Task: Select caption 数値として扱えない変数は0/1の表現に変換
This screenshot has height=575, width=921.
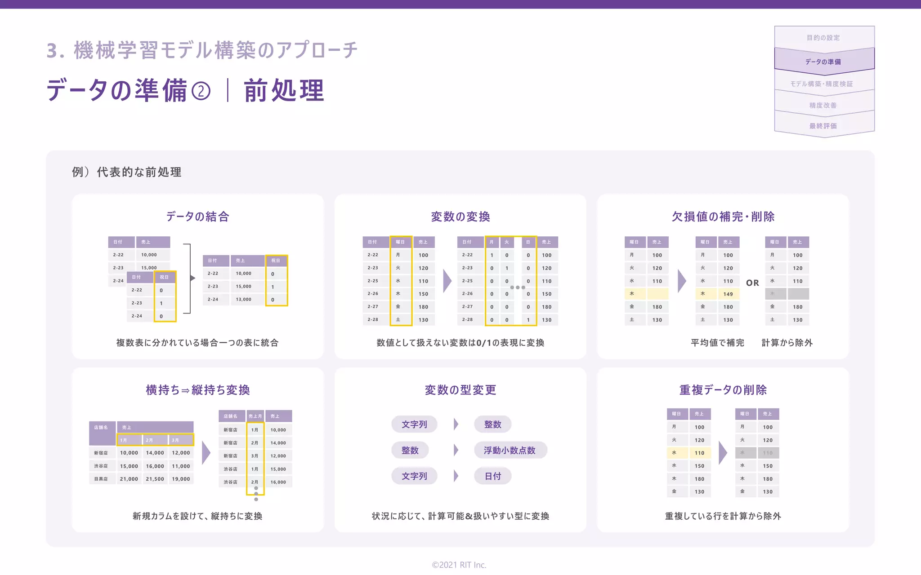Action: (460, 343)
